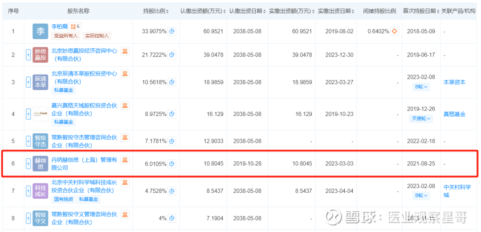
Task: Open 真格基金 related institution link
Action: click(x=454, y=114)
